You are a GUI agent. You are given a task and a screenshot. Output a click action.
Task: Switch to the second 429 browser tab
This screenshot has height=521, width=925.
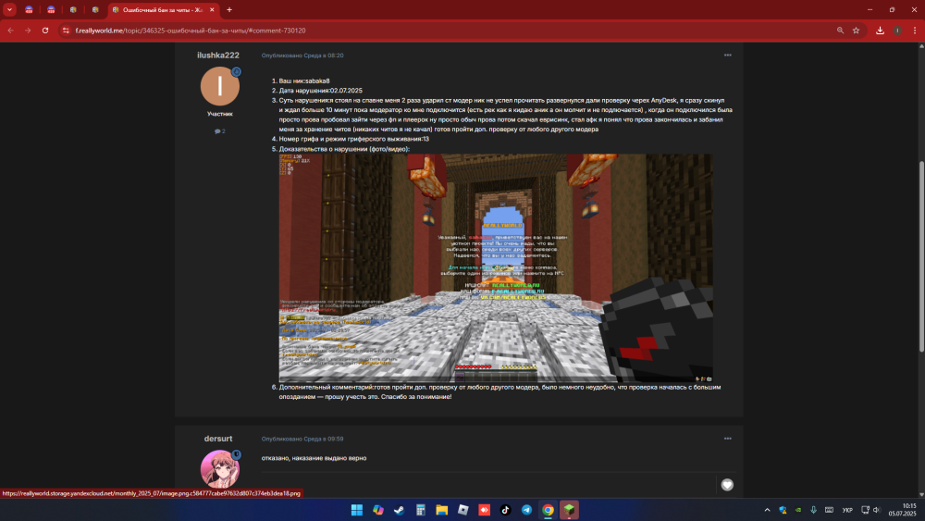pyautogui.click(x=51, y=9)
